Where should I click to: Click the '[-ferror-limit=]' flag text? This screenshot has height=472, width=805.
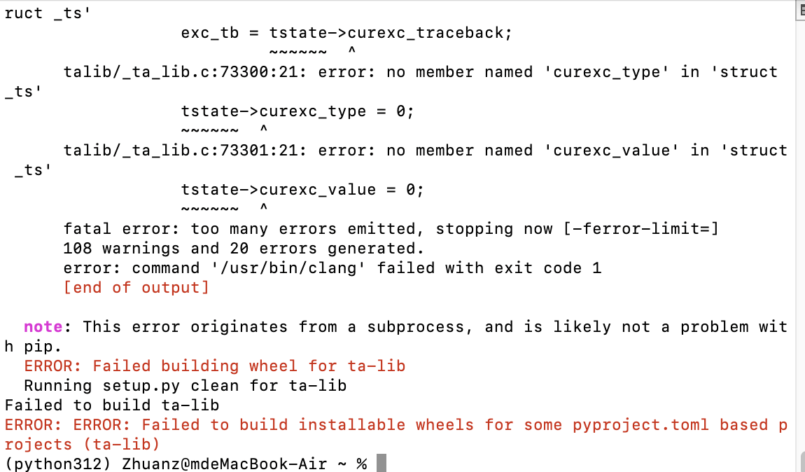point(640,228)
